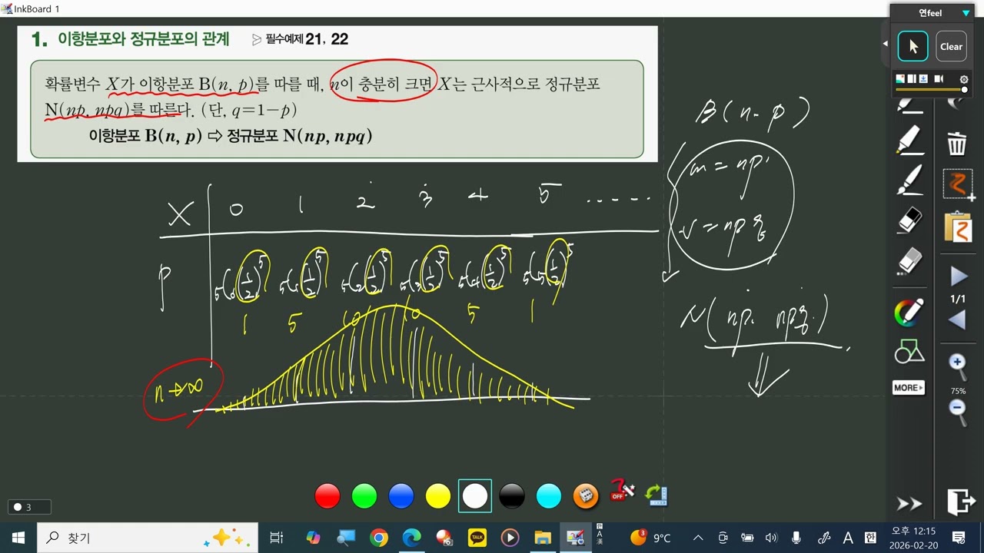984x553 pixels.
Task: Open KakaoTalk from the taskbar
Action: click(x=477, y=538)
